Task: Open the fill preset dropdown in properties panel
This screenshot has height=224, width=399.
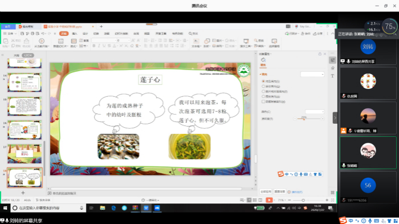Action: pyautogui.click(x=312, y=74)
